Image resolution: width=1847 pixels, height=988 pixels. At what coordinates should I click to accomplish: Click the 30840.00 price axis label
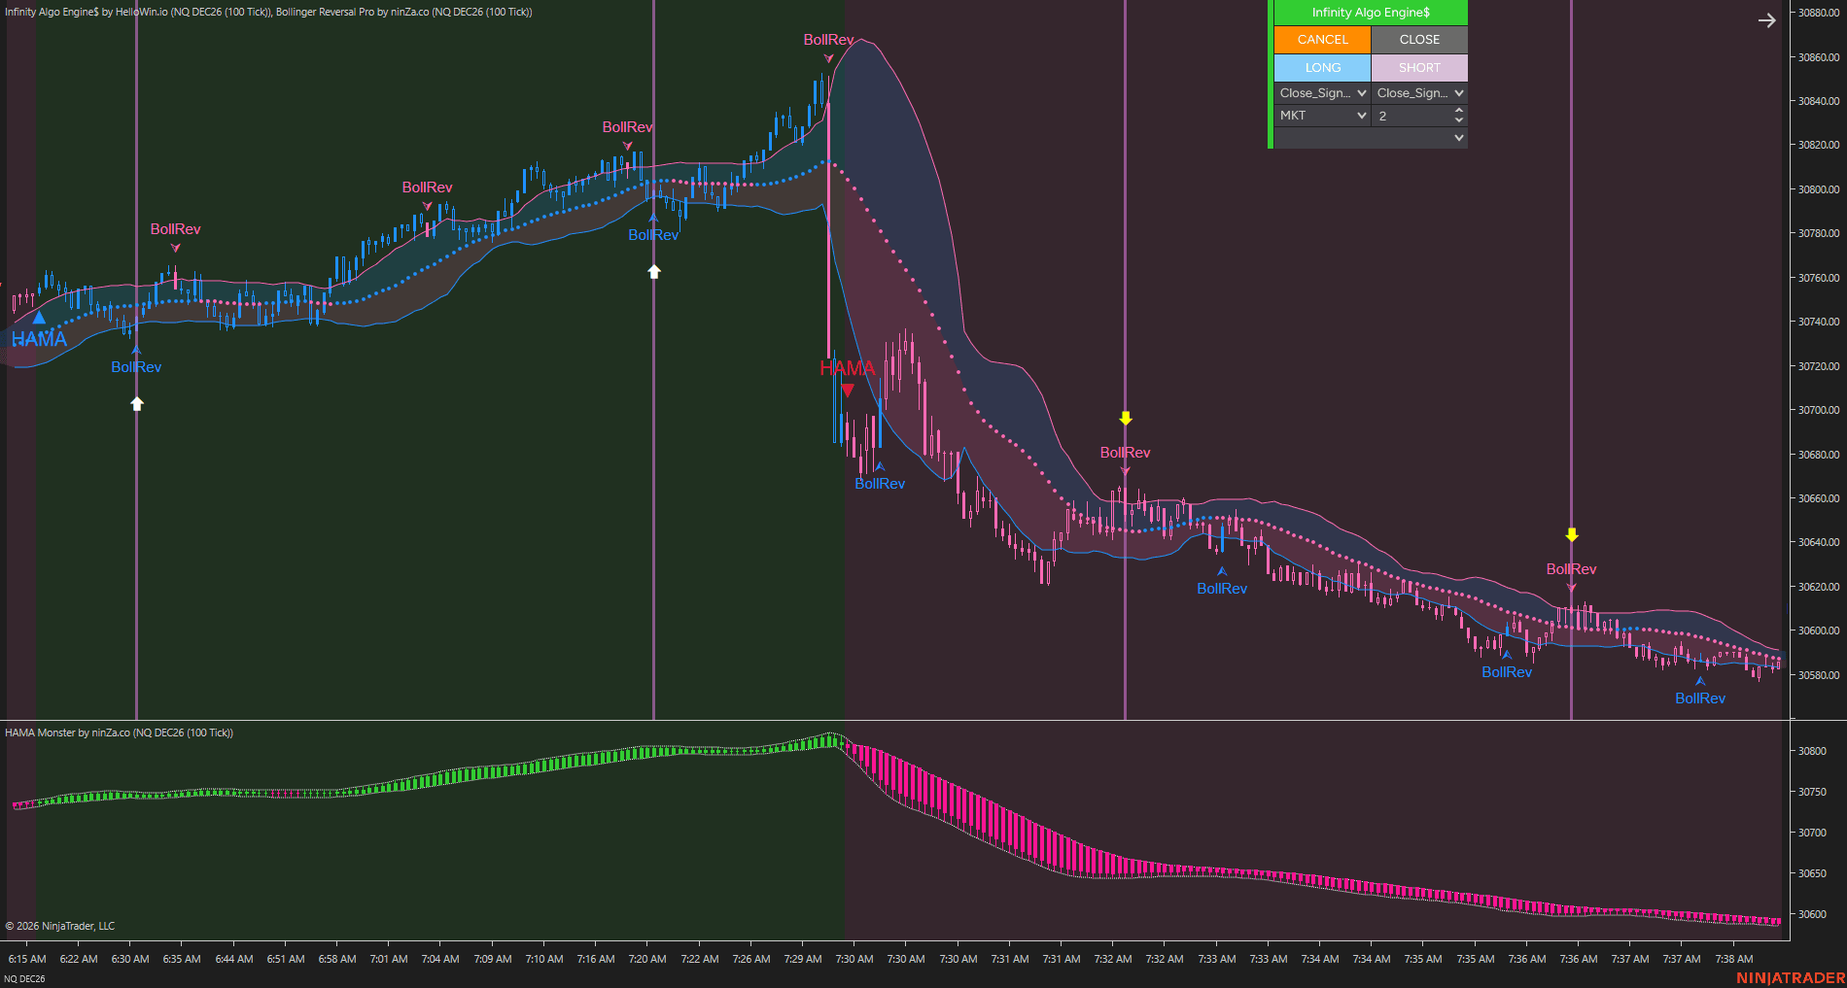click(1818, 101)
